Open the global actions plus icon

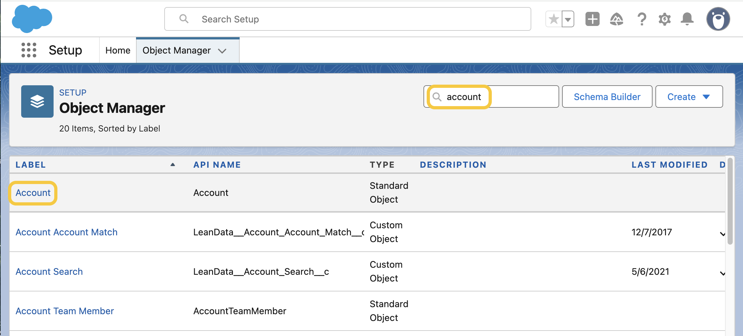point(592,19)
